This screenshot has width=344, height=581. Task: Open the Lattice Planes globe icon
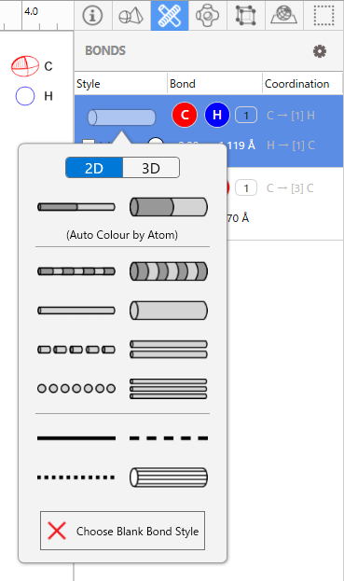[x=284, y=16]
